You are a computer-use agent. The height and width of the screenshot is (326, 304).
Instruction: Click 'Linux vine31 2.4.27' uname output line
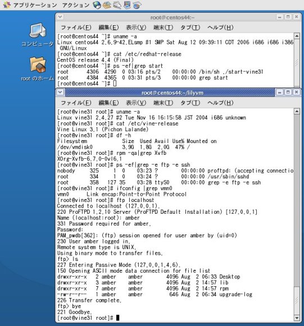151,118
